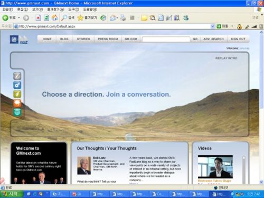
Task: Refresh the page with green arrows icon
Action: pos(46,18)
